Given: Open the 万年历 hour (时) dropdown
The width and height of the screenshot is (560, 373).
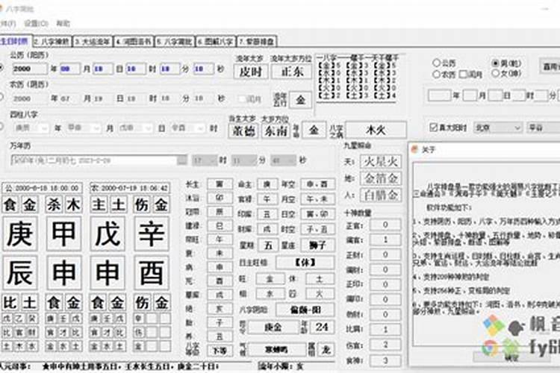Looking at the screenshot, I should [205, 160].
